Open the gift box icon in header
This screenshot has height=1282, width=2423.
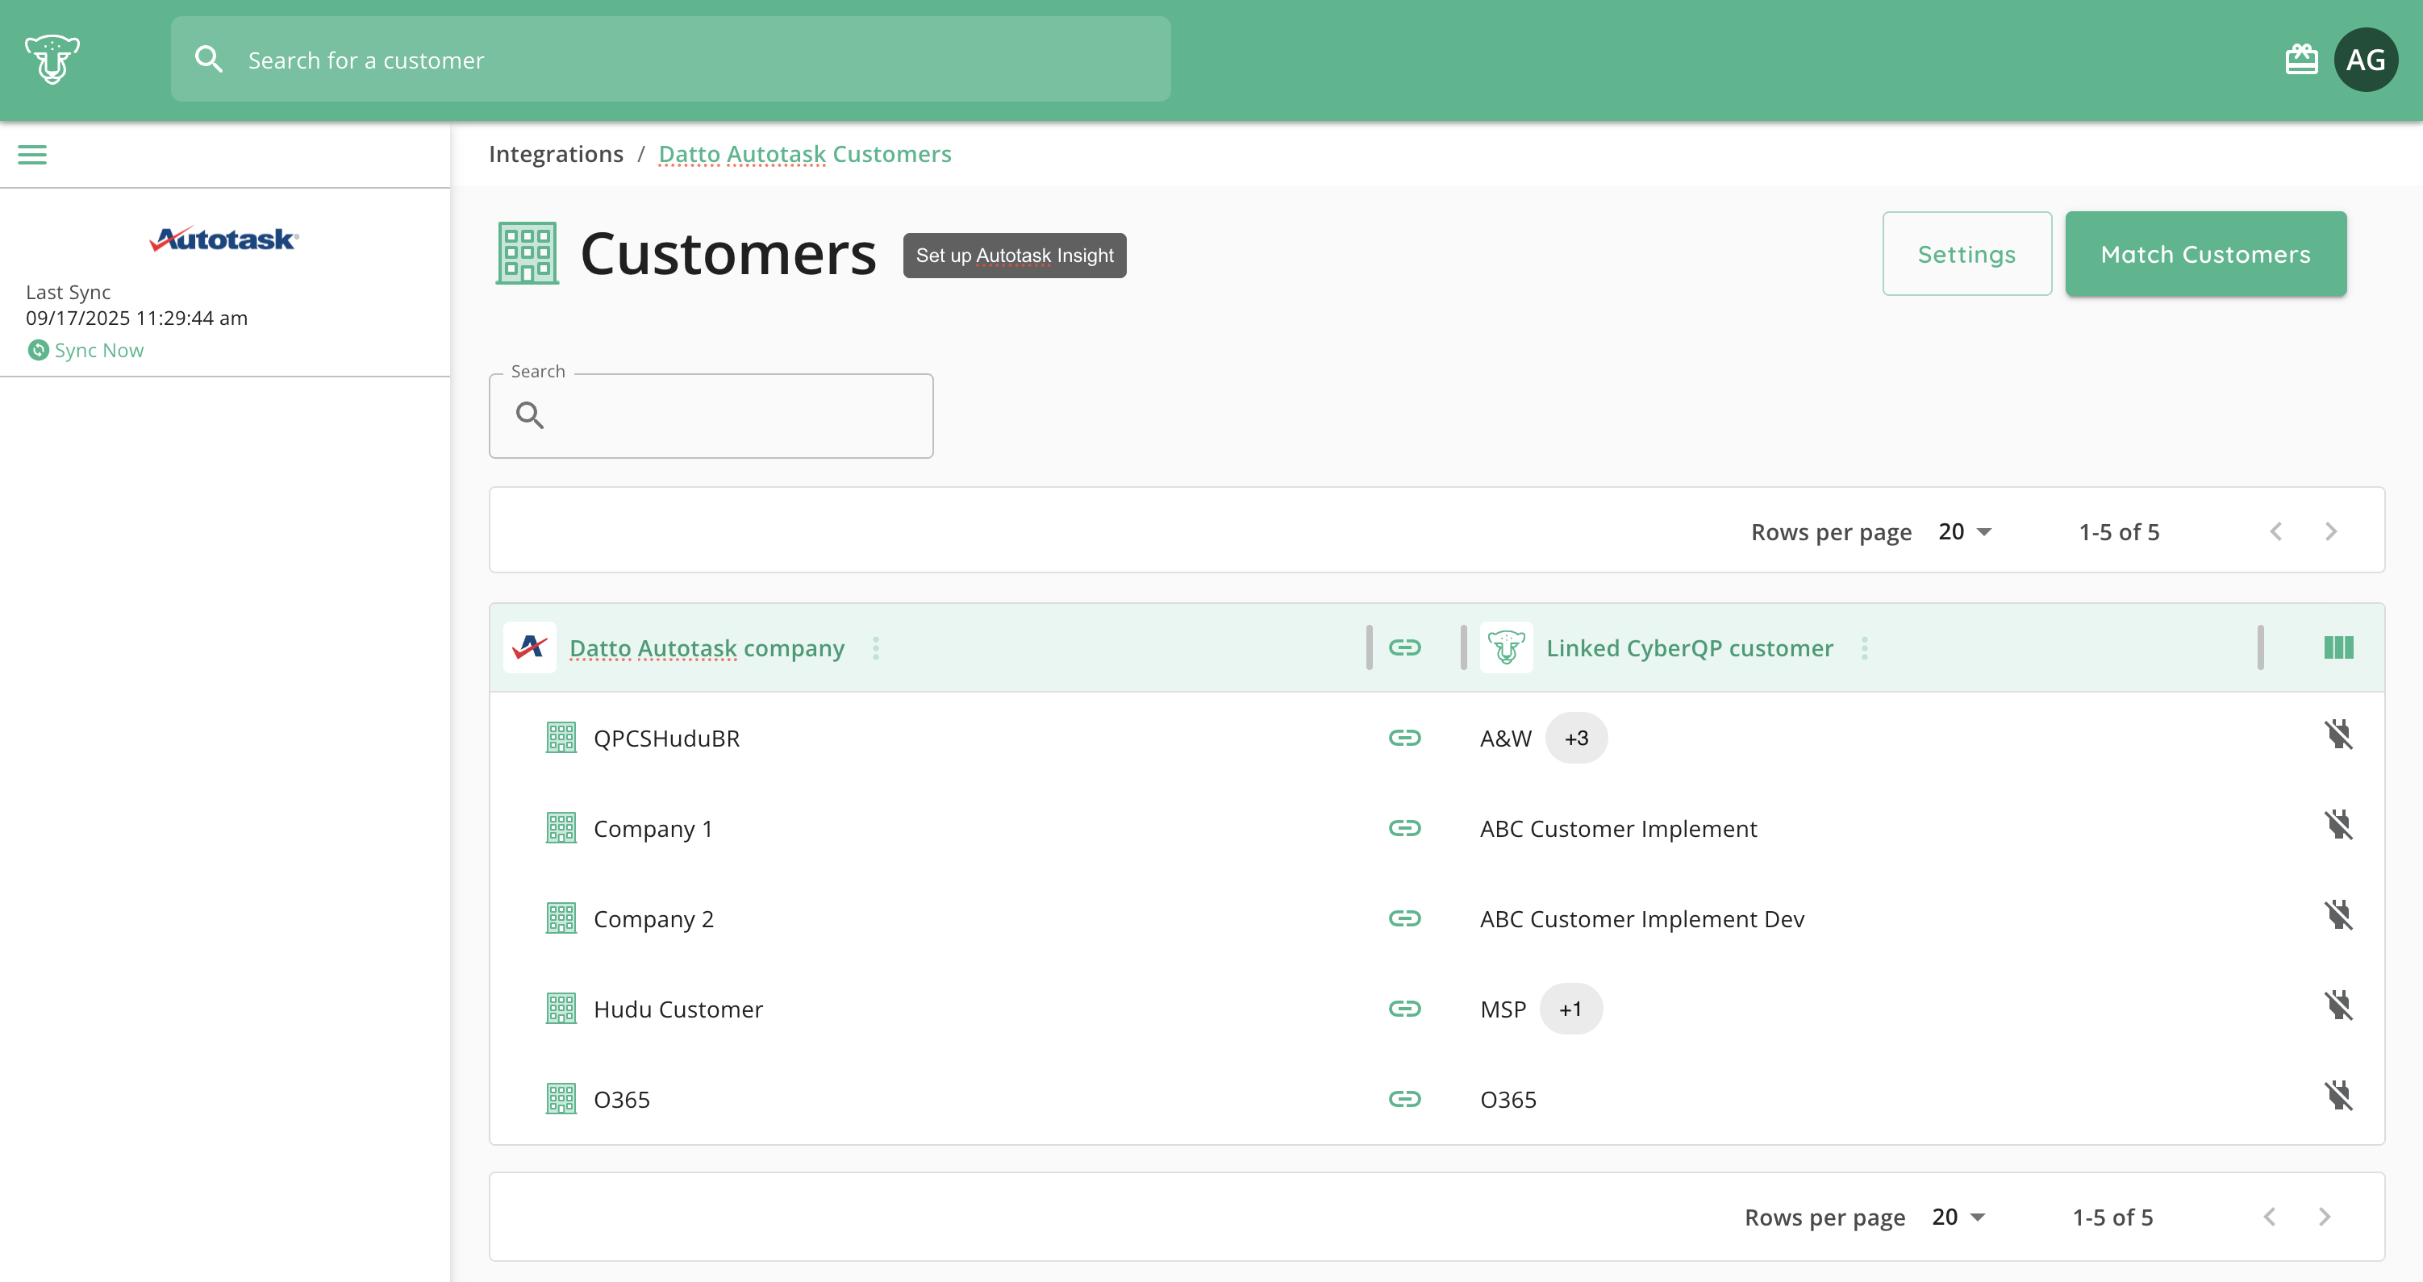tap(2300, 59)
